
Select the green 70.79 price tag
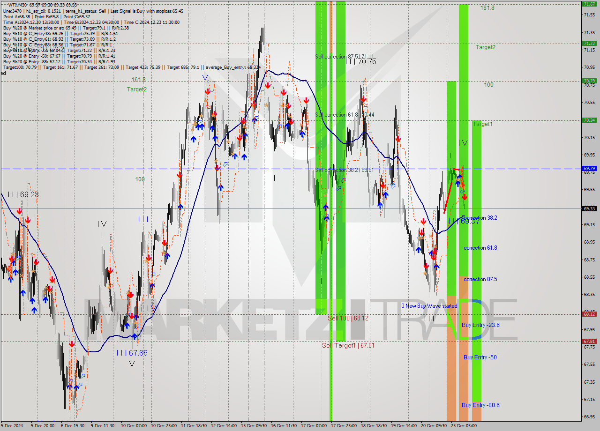click(x=589, y=81)
